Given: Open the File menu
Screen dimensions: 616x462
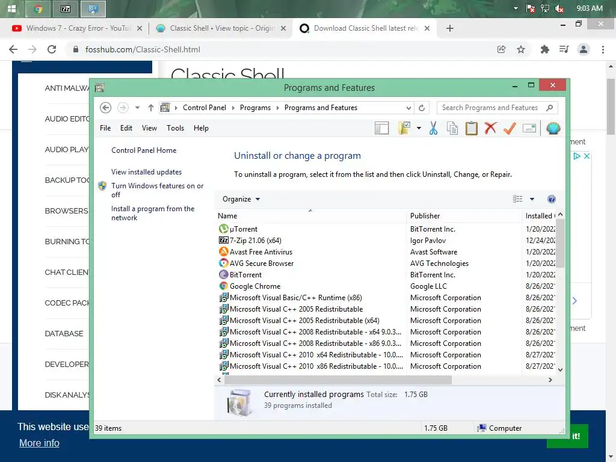Looking at the screenshot, I should (x=105, y=128).
